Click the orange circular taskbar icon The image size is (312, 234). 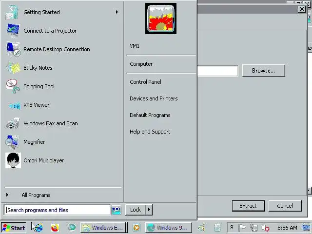tap(136, 228)
